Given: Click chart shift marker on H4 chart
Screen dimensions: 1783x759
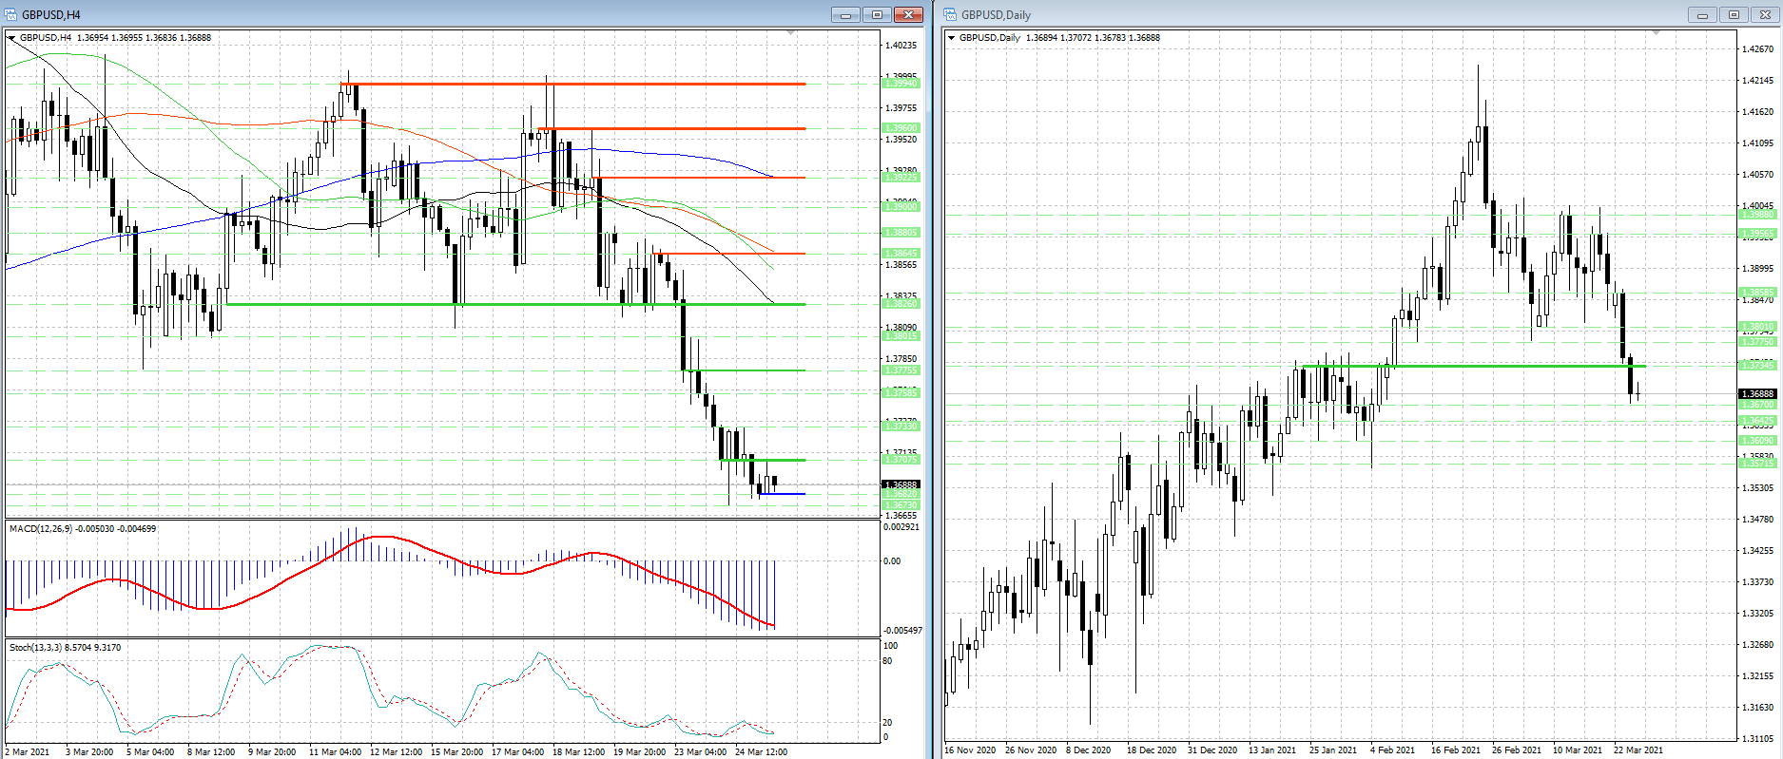Looking at the screenshot, I should click(791, 33).
